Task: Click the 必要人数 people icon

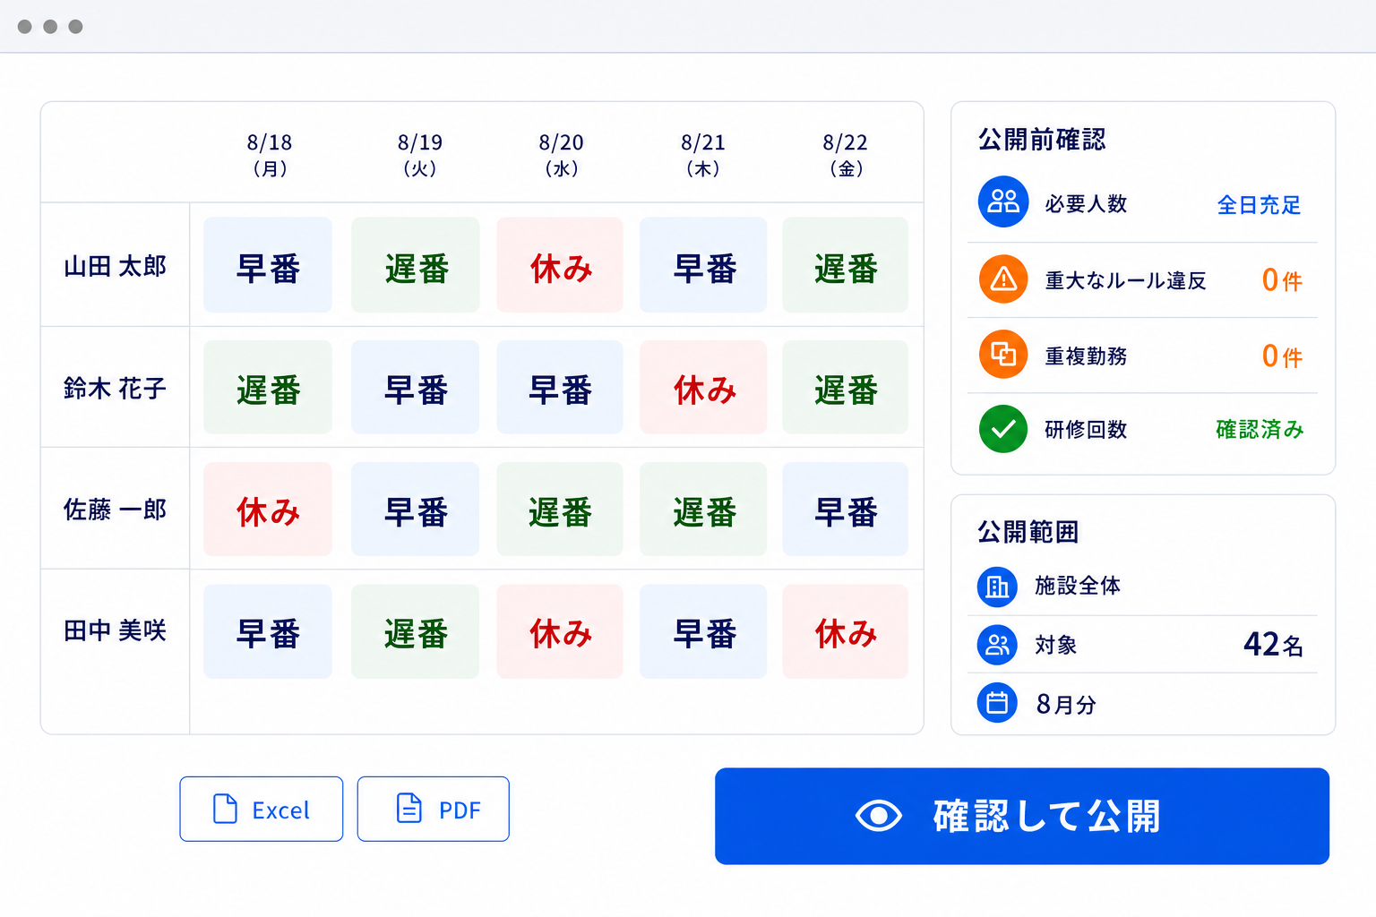Action: coord(1003,201)
